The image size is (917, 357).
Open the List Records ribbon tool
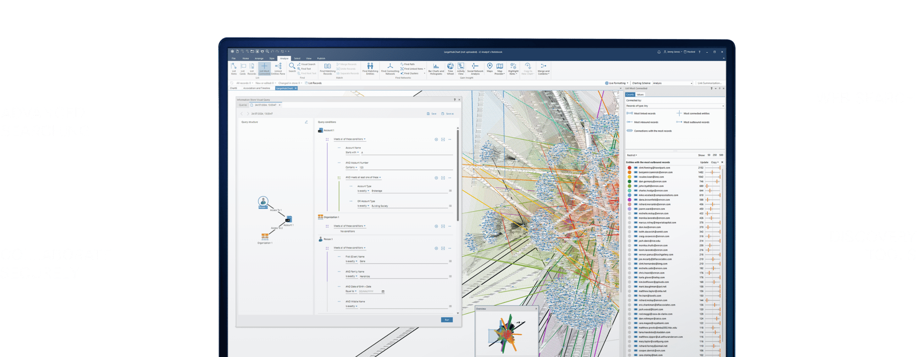point(252,69)
